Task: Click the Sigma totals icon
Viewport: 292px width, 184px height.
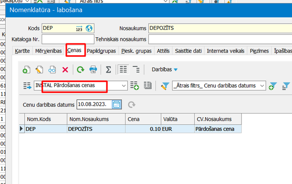Action: (x=109, y=70)
